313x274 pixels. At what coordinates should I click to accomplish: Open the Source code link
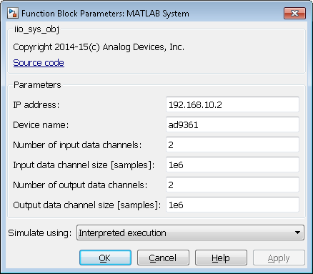[39, 63]
